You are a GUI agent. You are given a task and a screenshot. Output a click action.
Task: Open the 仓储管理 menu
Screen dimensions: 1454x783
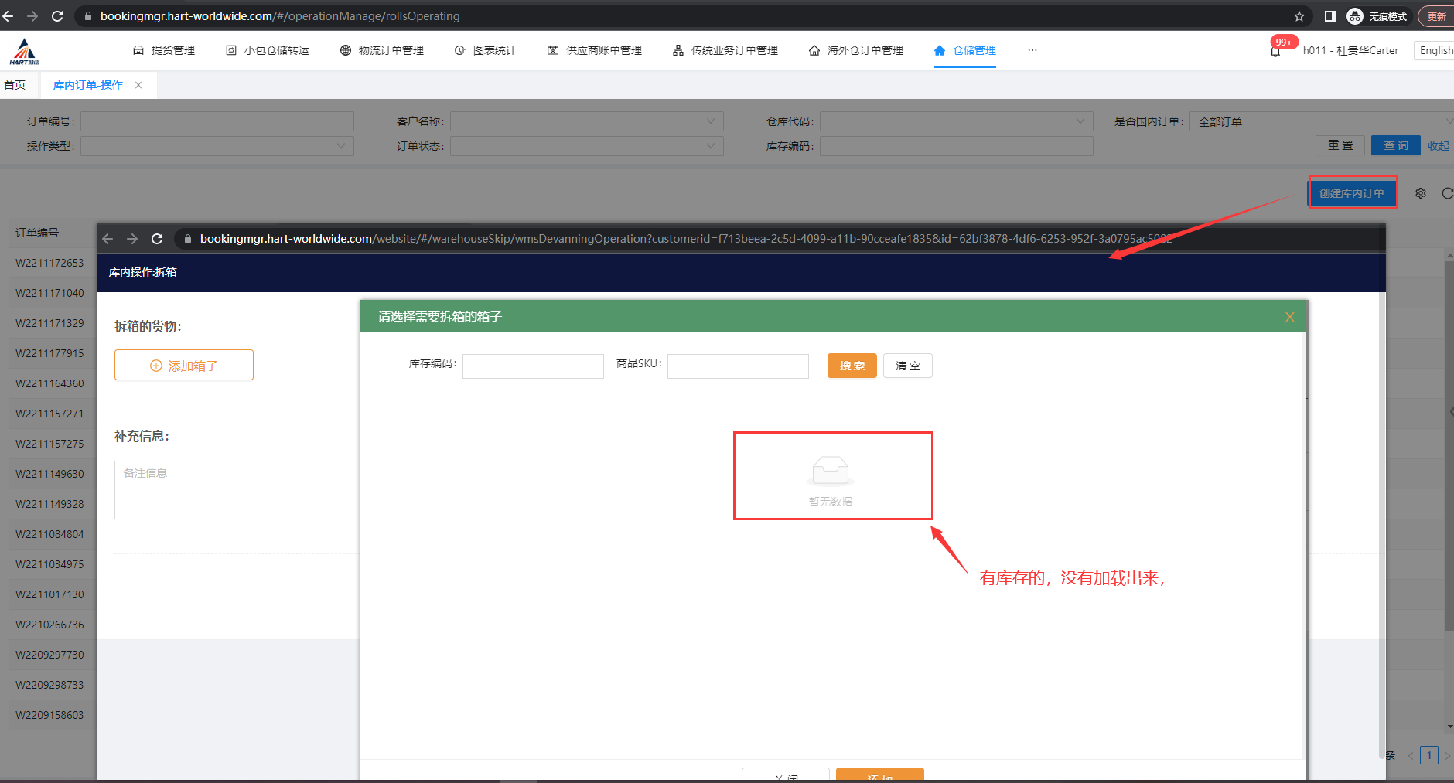pyautogui.click(x=965, y=50)
